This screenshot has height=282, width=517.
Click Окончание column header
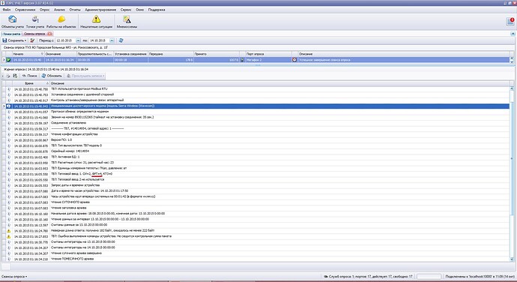pos(61,54)
